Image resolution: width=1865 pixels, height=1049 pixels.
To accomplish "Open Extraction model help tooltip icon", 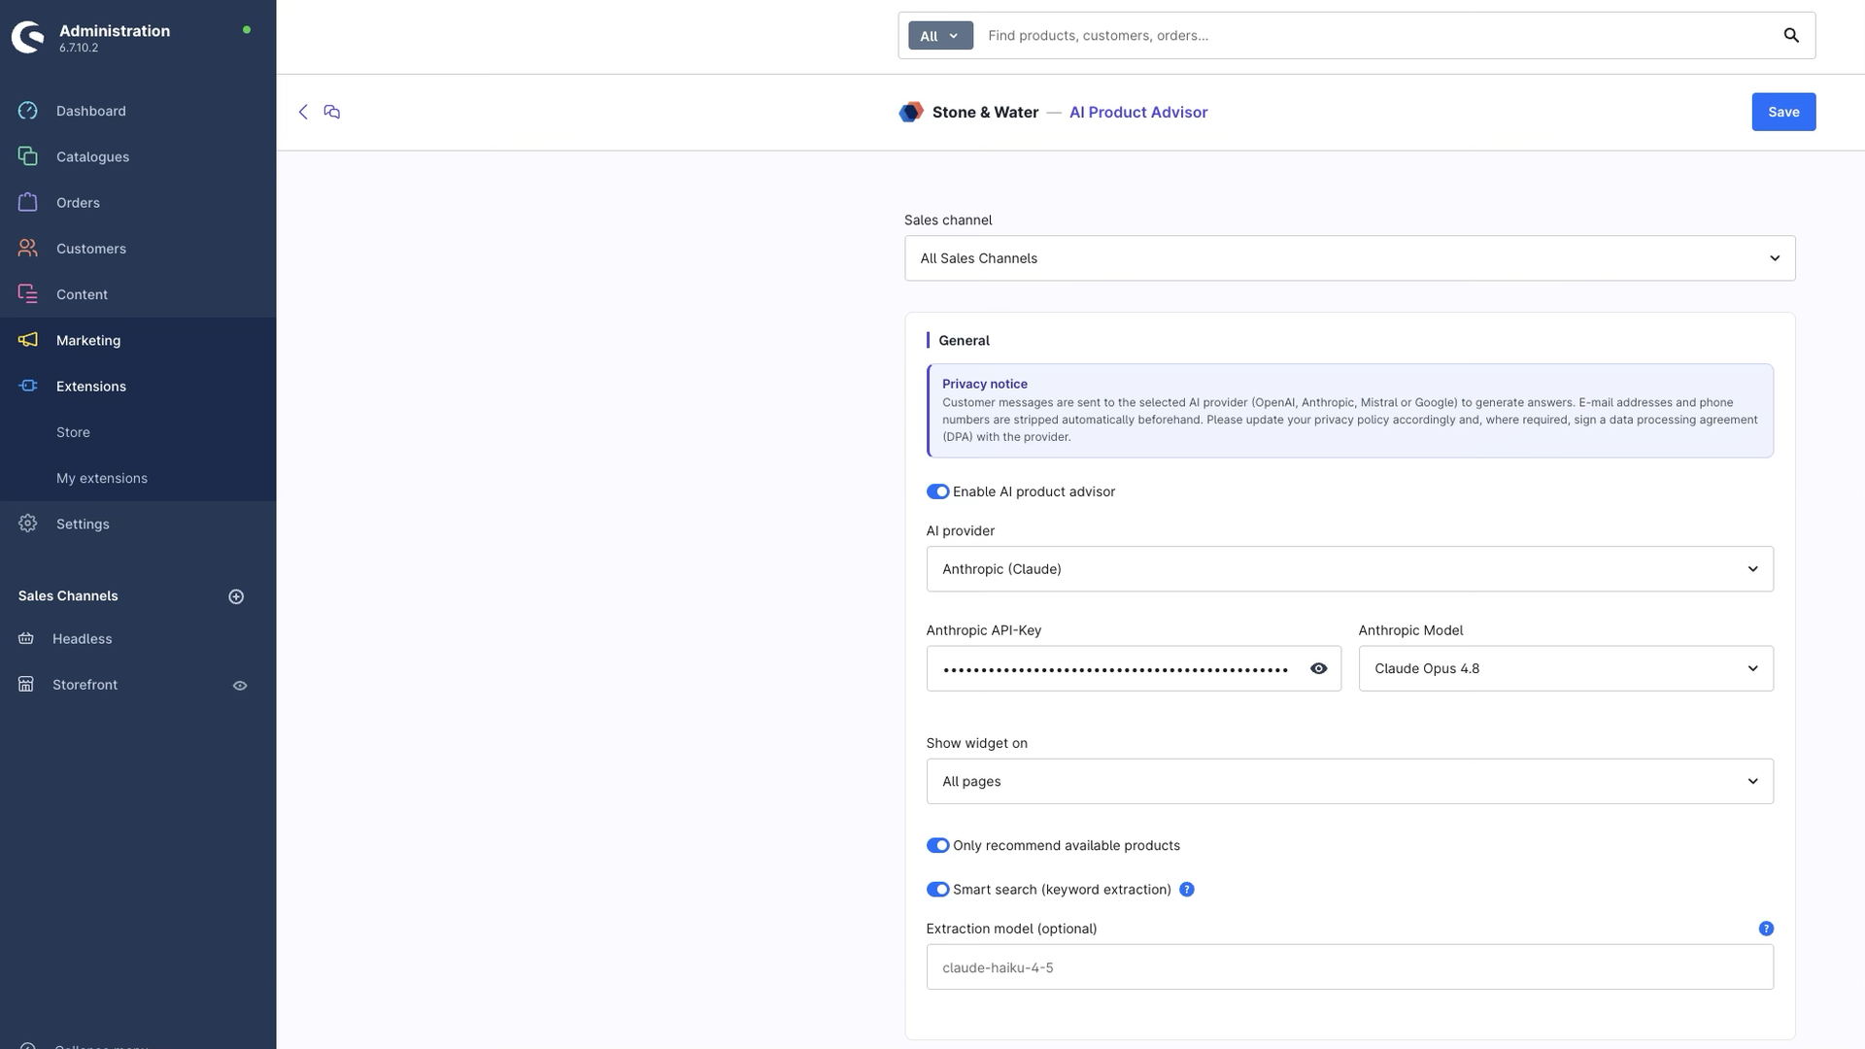I will coord(1766,929).
